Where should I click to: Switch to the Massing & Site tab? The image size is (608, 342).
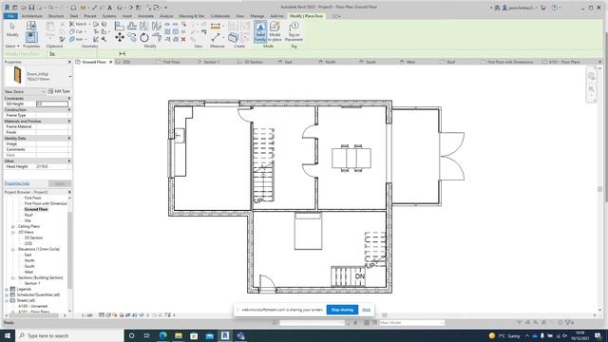pyautogui.click(x=192, y=16)
